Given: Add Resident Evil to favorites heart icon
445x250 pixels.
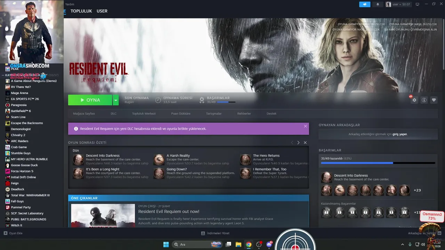Looking at the screenshot, I should point(434,100).
